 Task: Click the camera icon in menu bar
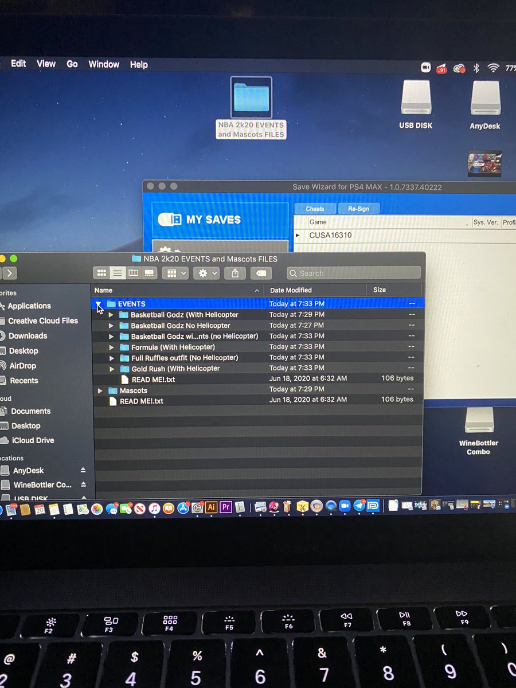426,68
